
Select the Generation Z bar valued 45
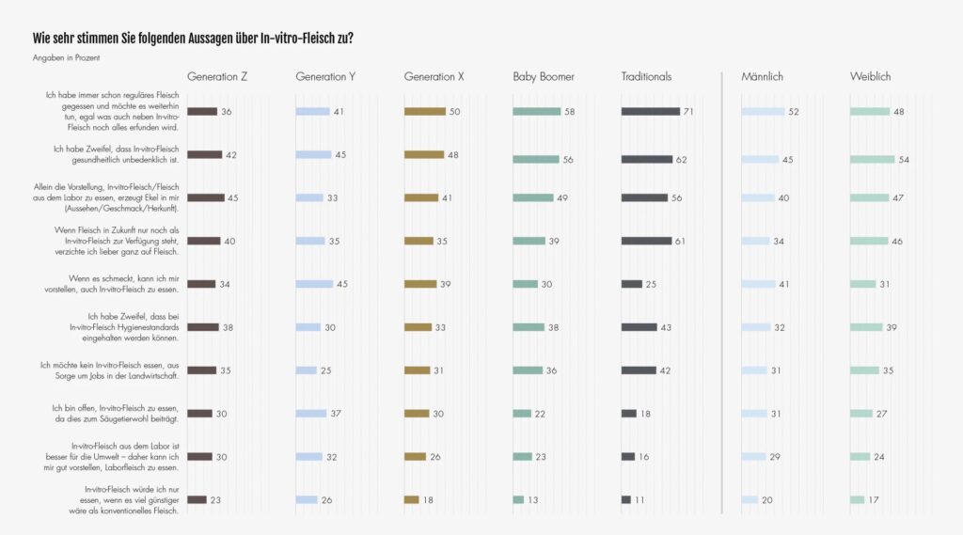coord(206,198)
